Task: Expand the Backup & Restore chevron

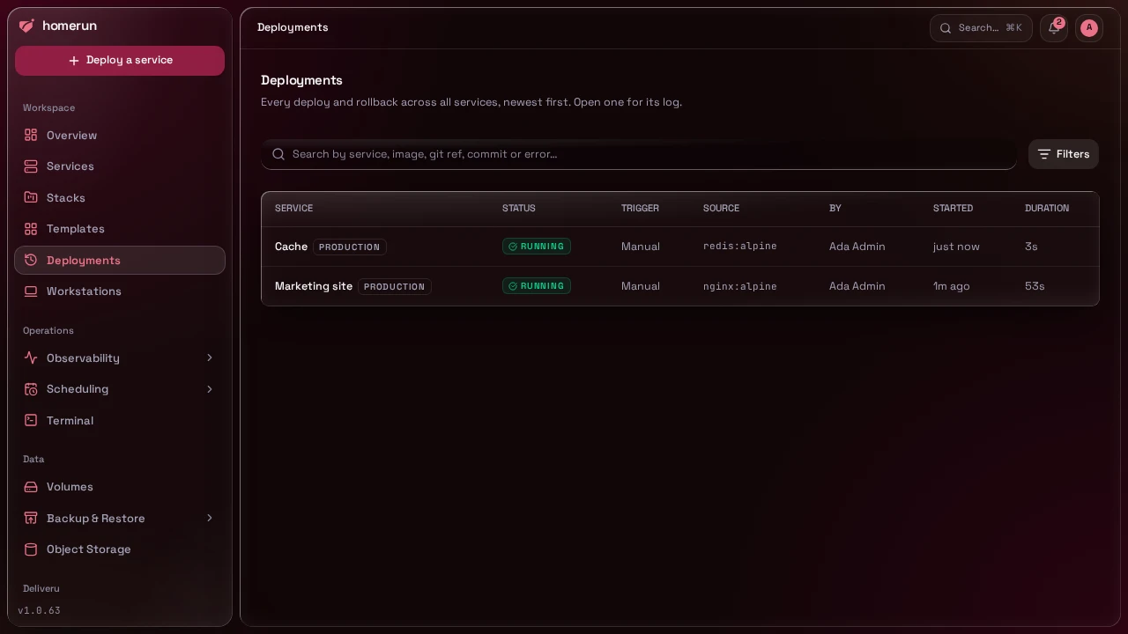Action: coord(210,518)
